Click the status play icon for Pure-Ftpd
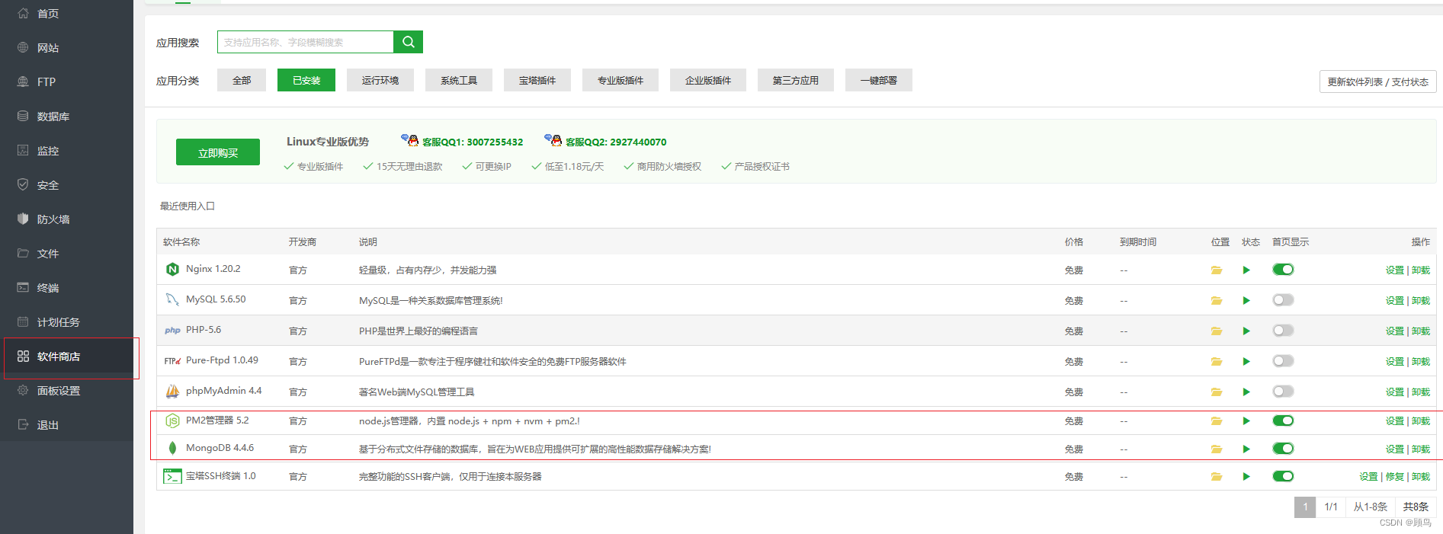 1246,362
